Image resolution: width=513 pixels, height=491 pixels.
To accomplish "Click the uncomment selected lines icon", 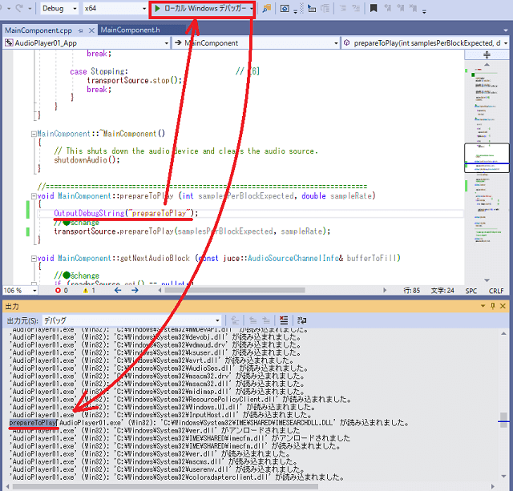I will (356, 9).
